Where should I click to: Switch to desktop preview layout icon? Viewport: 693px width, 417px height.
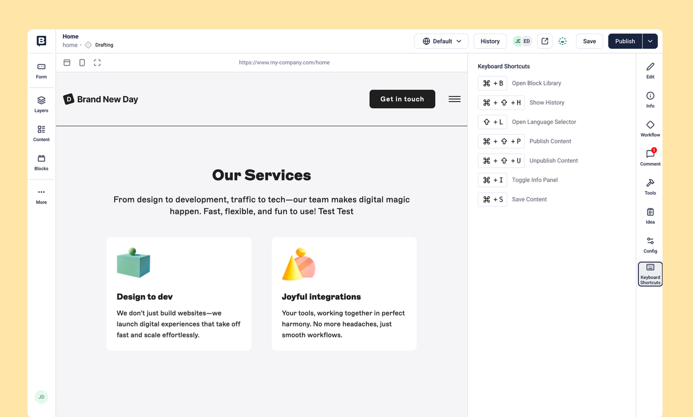tap(67, 63)
